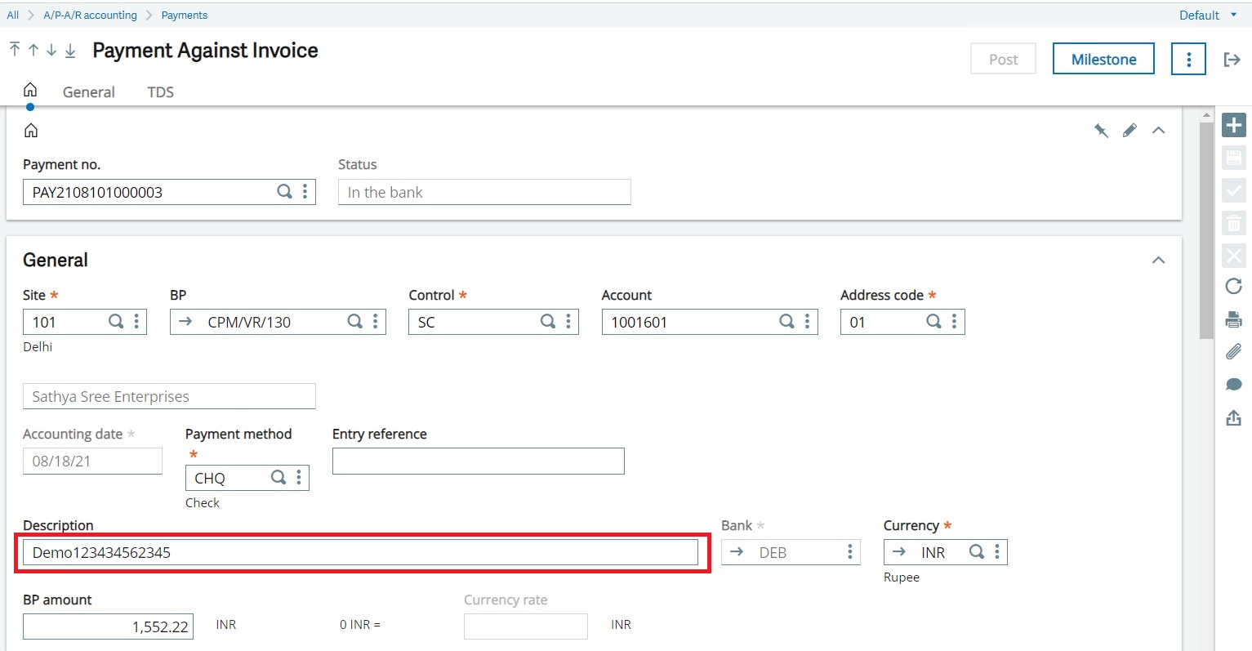Screen dimensions: 1252x651
Task: Open Address code field actions dots
Action: [x=954, y=321]
